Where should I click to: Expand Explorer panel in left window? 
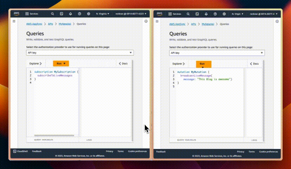coord(35,64)
